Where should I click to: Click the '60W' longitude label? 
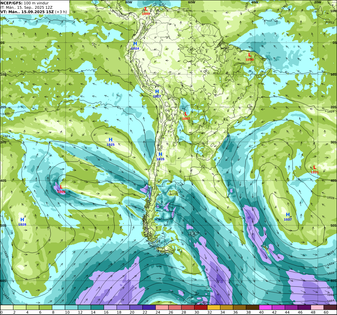pyautogui.click(x=191, y=2)
